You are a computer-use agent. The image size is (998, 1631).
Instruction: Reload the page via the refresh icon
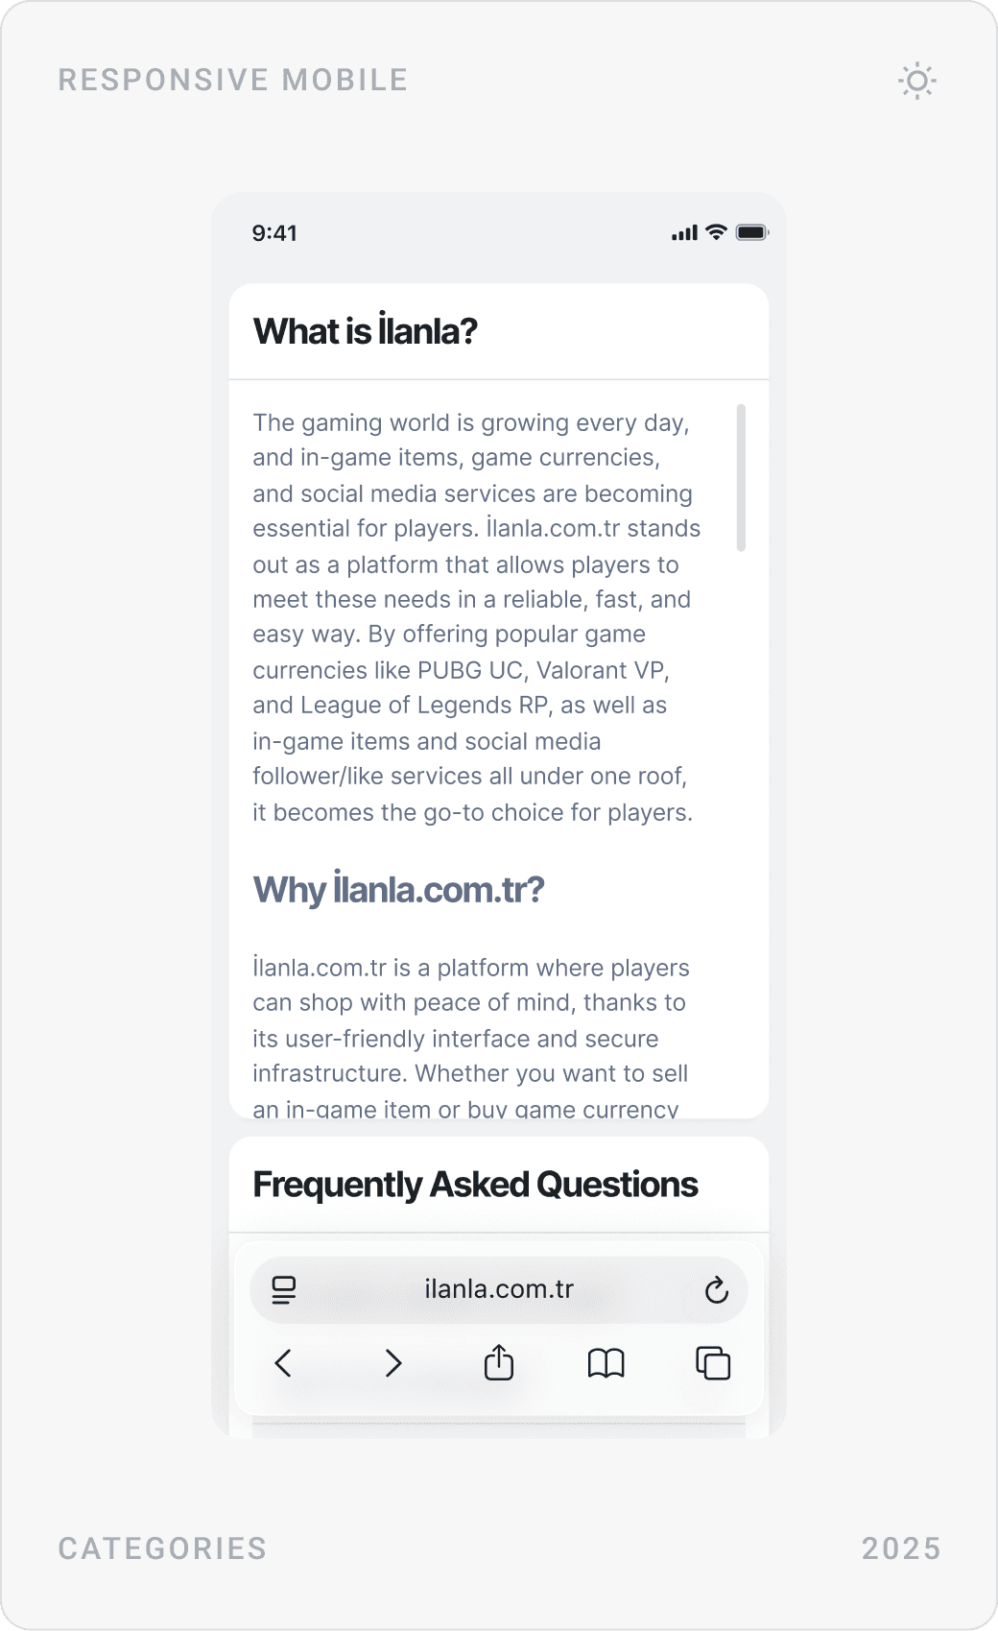tap(716, 1289)
